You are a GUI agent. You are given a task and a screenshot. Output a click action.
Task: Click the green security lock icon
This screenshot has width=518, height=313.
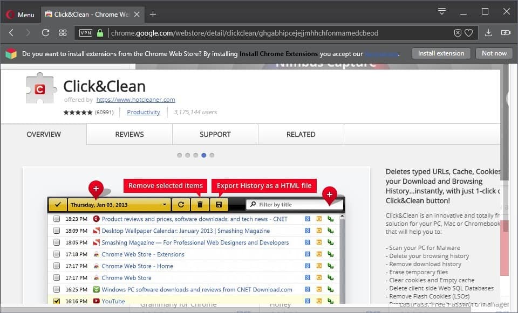[x=100, y=33]
